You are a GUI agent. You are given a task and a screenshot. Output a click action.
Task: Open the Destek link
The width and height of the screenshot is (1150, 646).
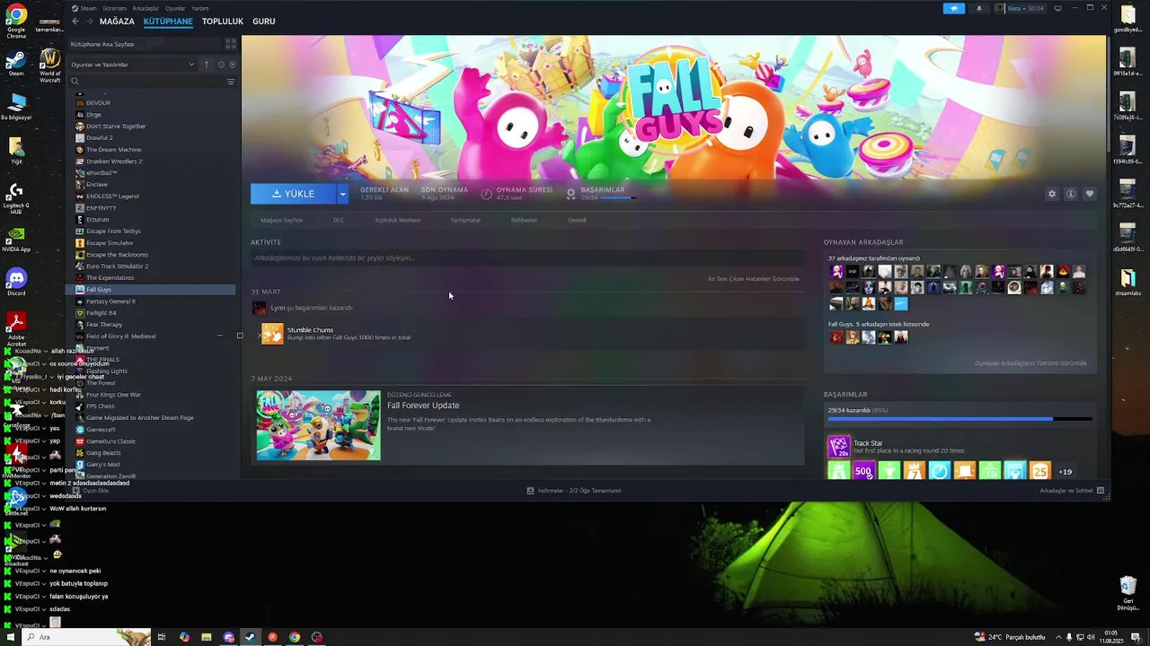point(577,220)
